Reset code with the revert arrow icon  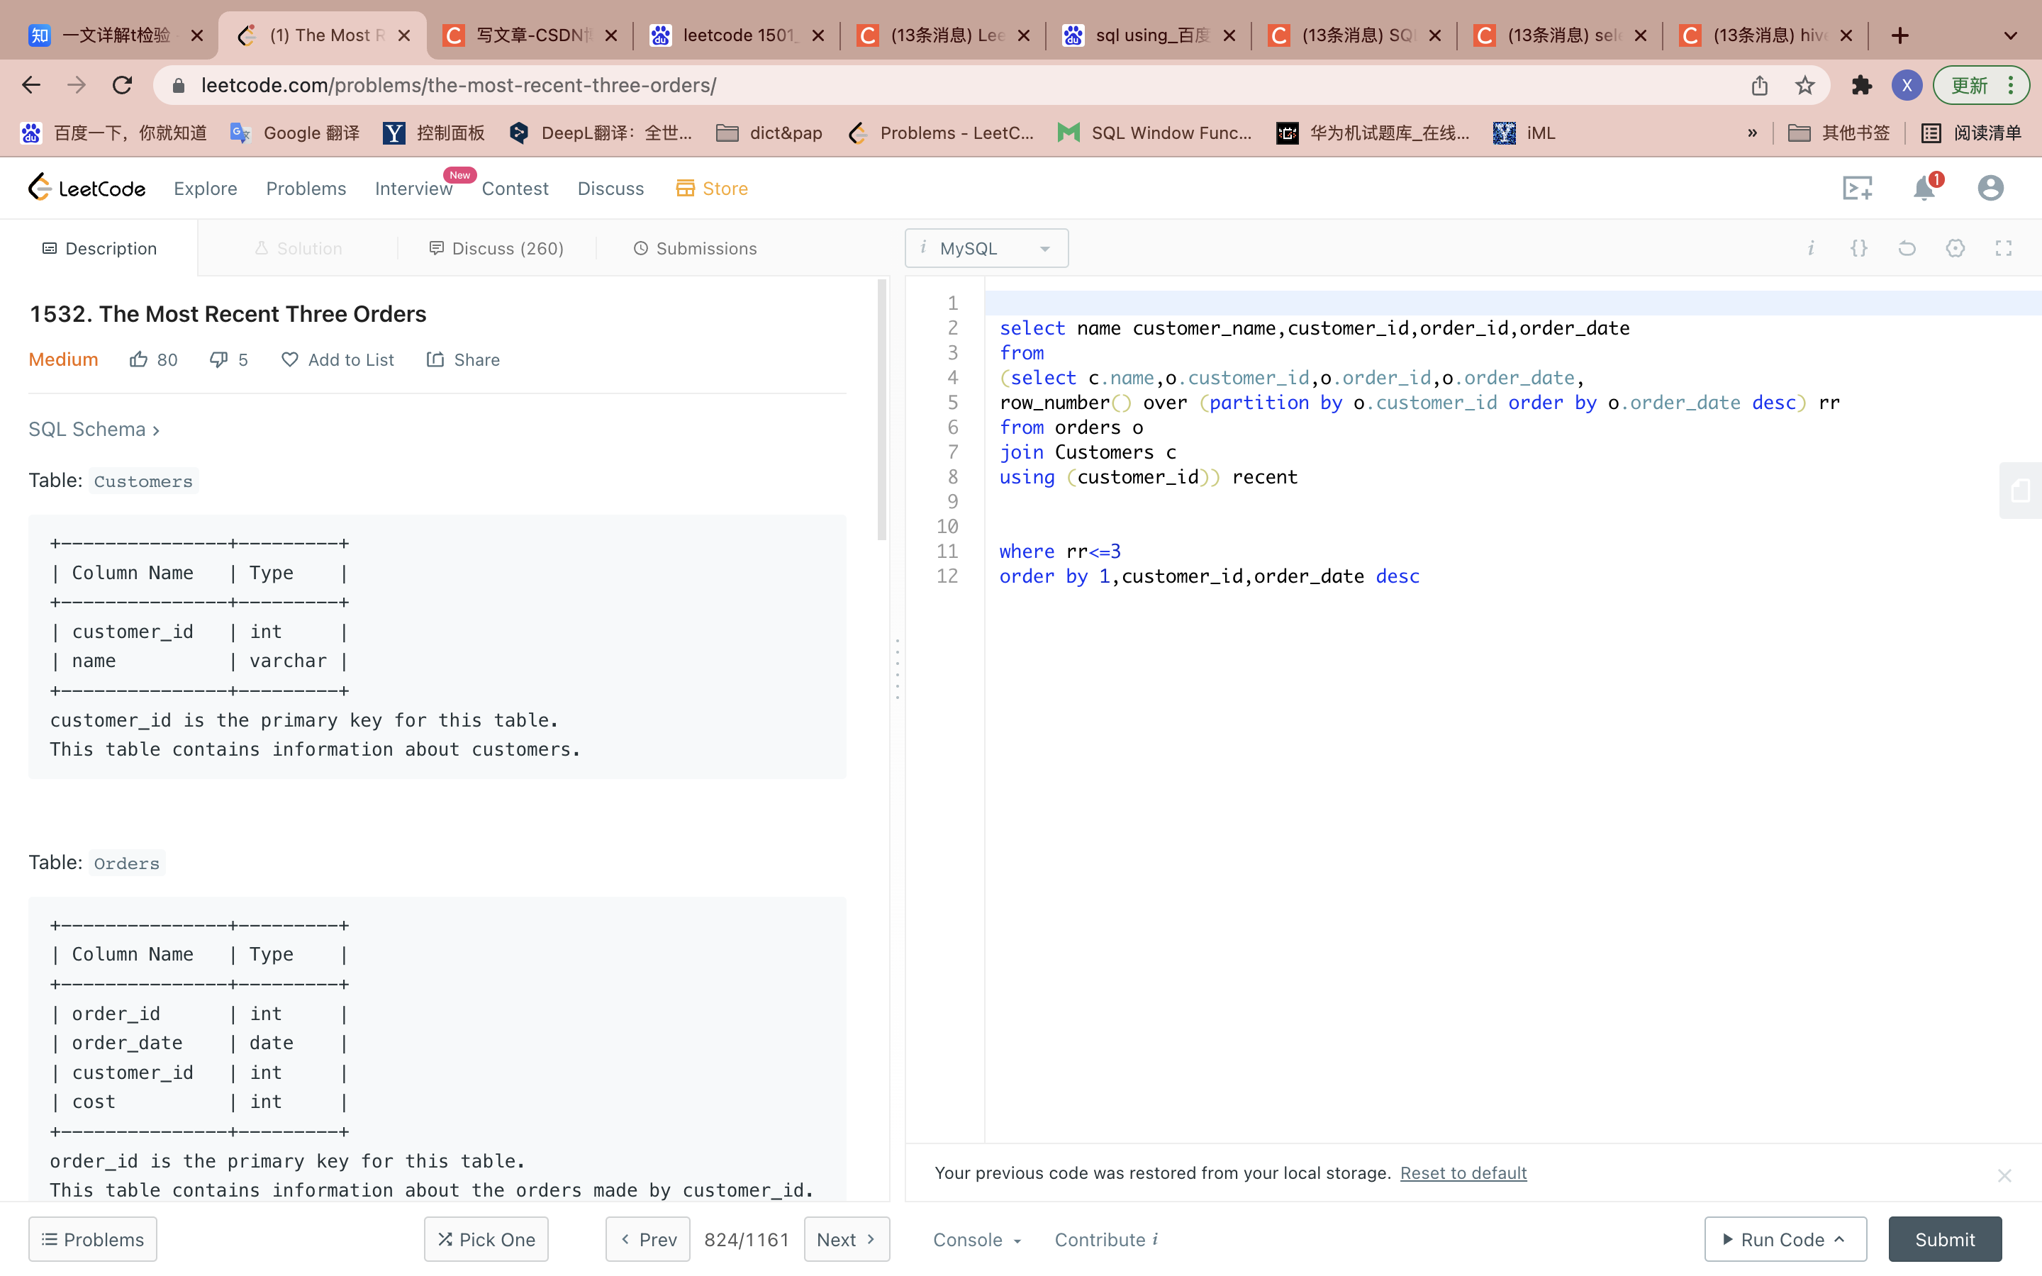point(1907,248)
